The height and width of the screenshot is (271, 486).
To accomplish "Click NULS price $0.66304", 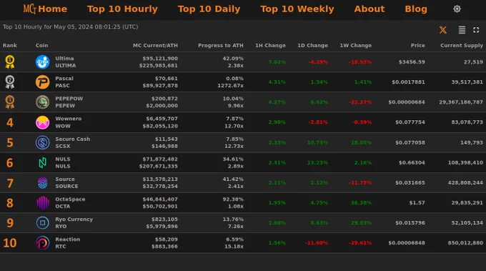I will 412,162.
